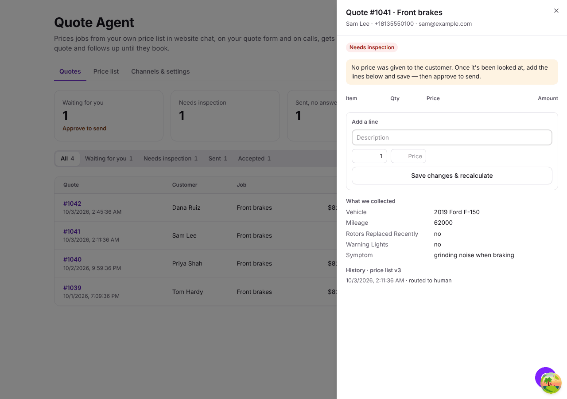567x399 pixels.
Task: Click Approve to send in the card
Action: (x=84, y=129)
